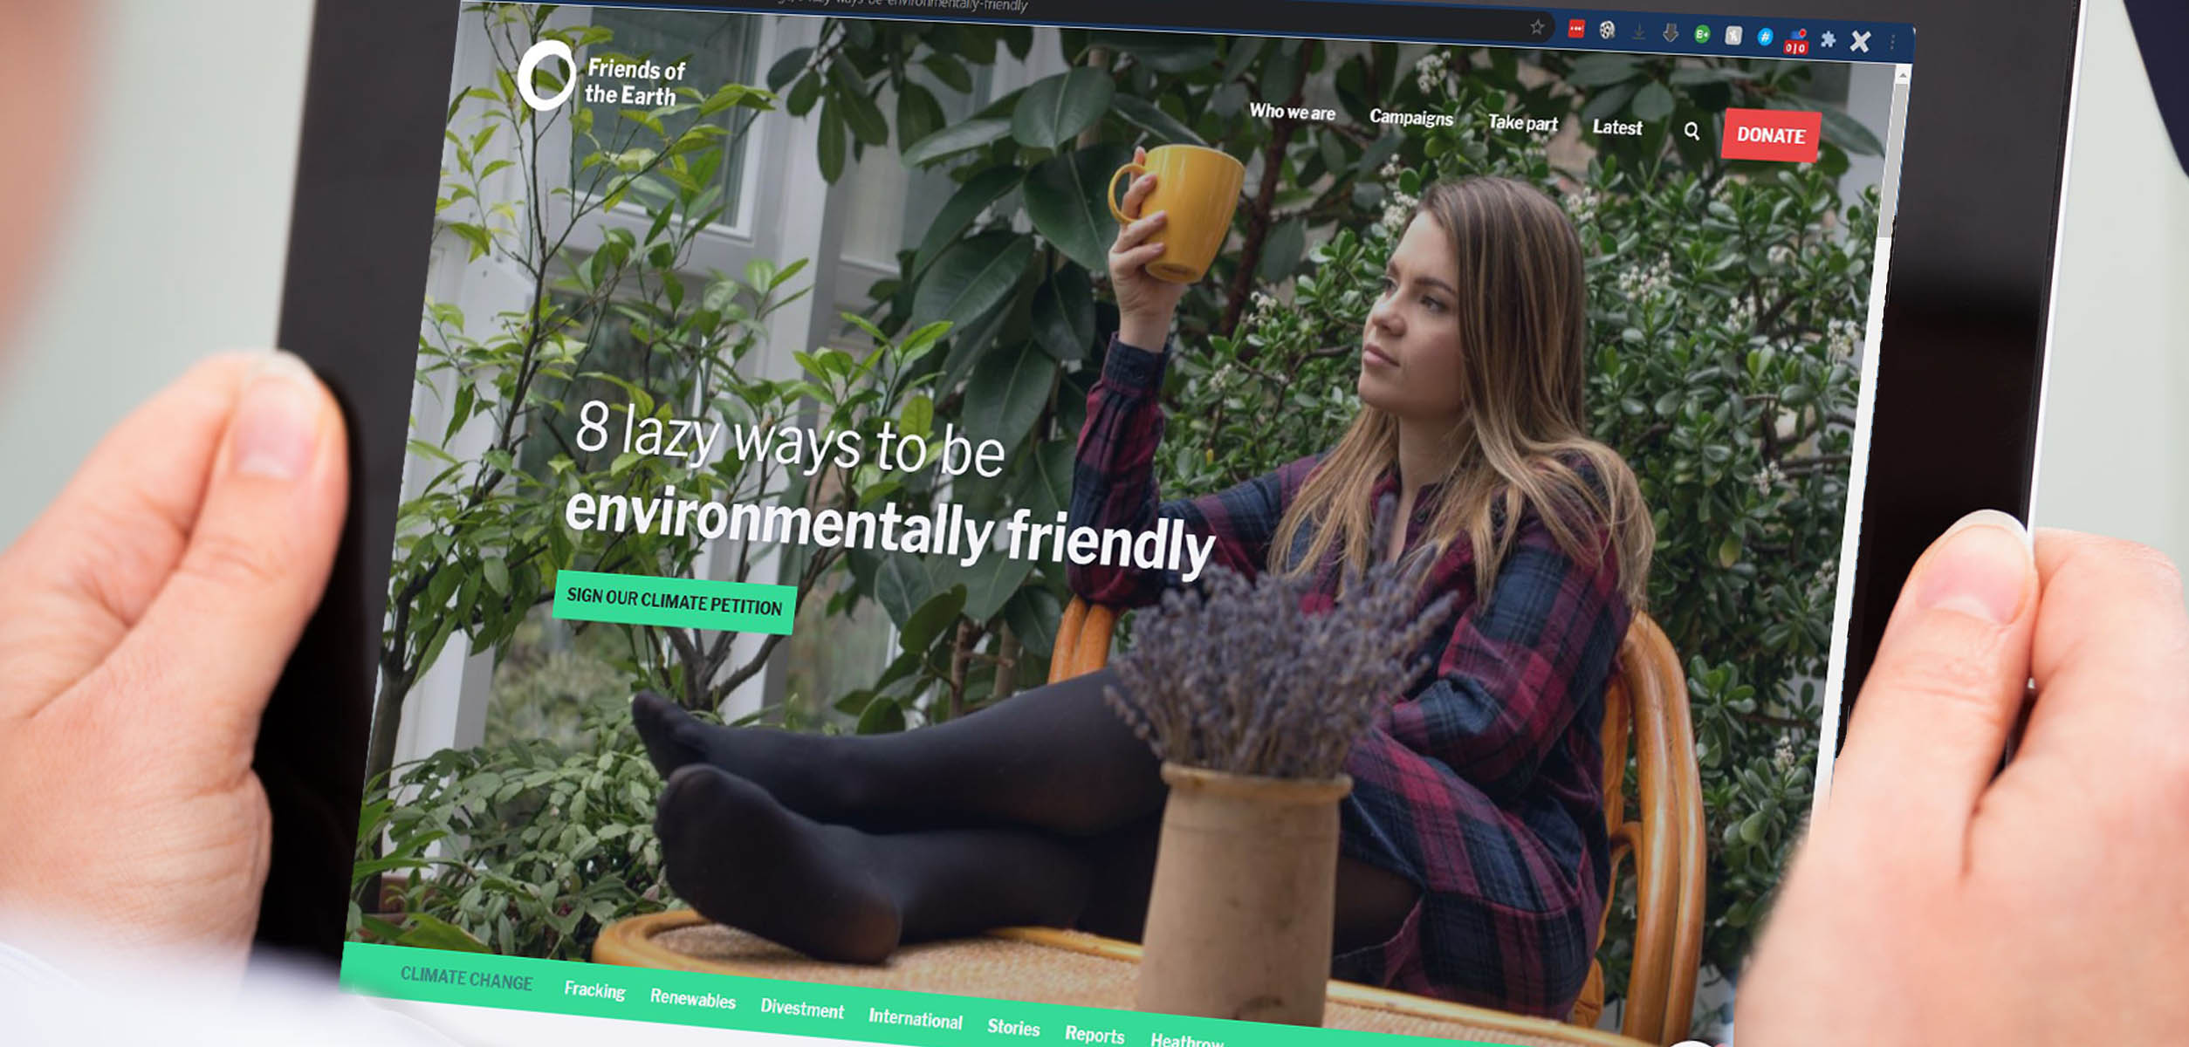2189x1047 pixels.
Task: Click the page scrollbar up arrow
Action: tap(1903, 76)
